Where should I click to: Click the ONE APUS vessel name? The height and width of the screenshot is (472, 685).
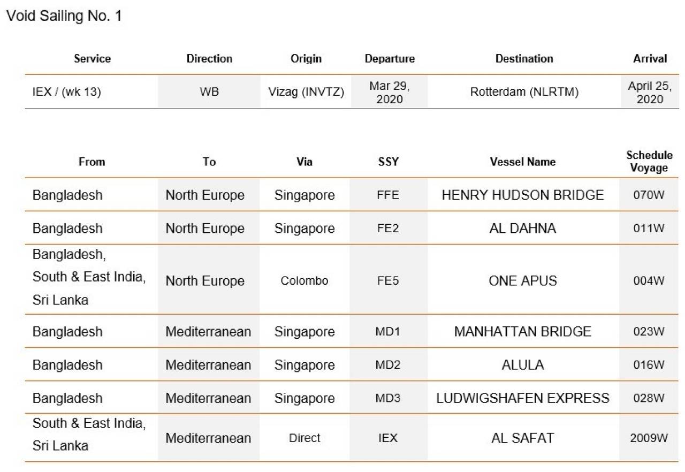tap(523, 281)
